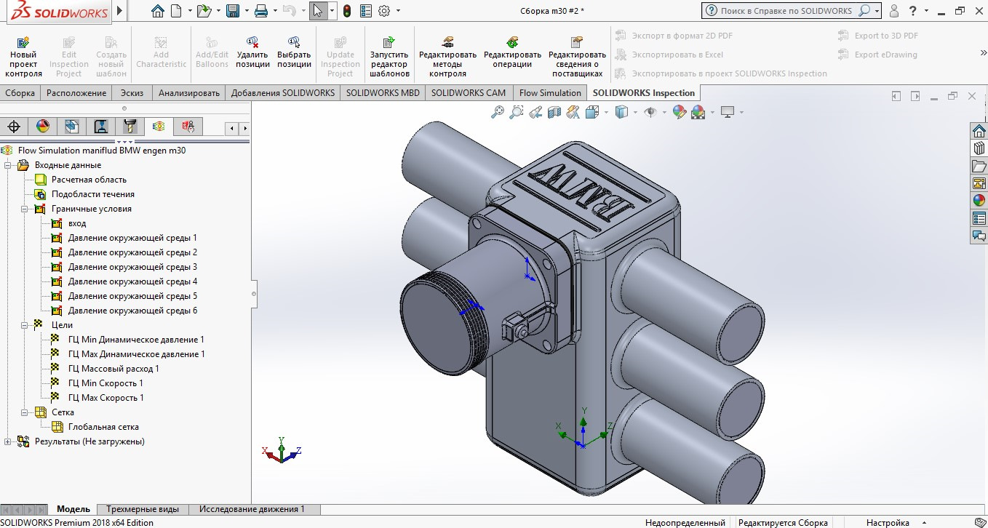Open View Settings monitor icon
The image size is (988, 528).
click(727, 112)
